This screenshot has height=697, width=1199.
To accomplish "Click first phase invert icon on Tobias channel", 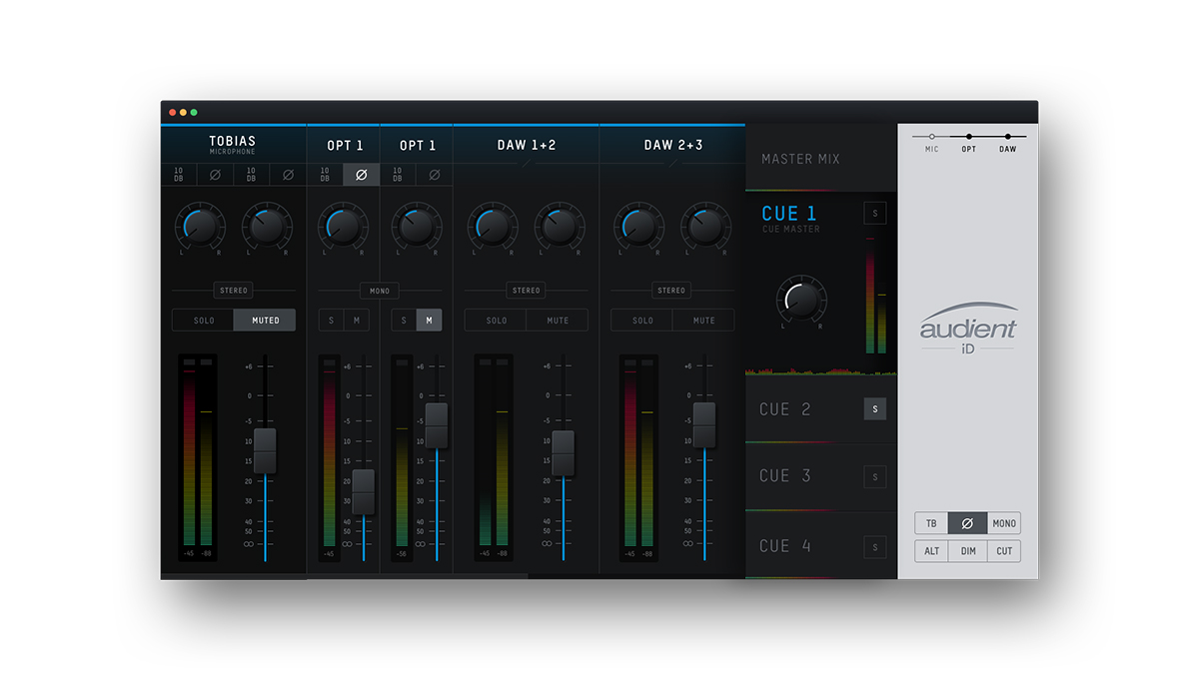I will 215,175.
